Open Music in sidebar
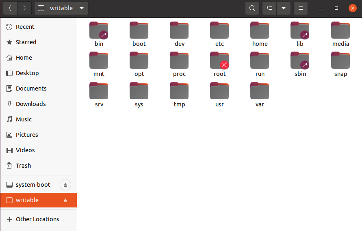The image size is (362, 231). point(39,119)
